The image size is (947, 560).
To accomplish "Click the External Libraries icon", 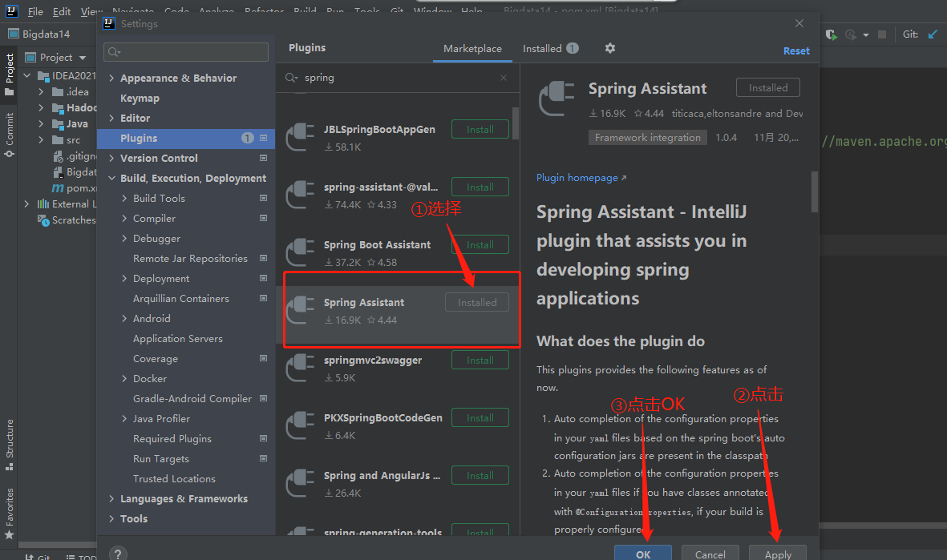I will 43,204.
